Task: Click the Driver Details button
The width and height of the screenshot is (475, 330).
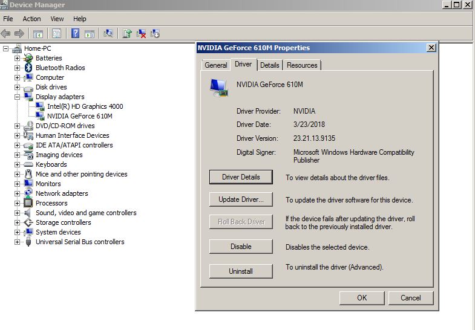Action: point(241,177)
